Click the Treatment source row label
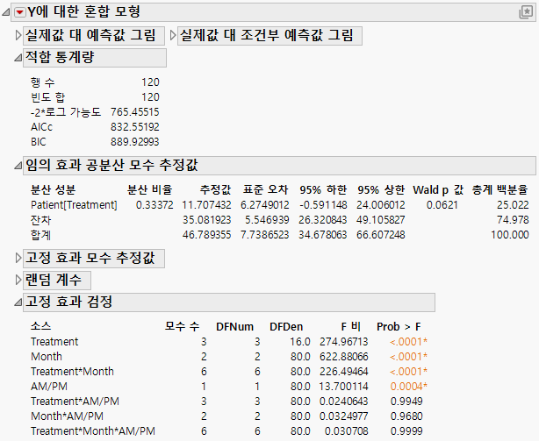 (54, 342)
